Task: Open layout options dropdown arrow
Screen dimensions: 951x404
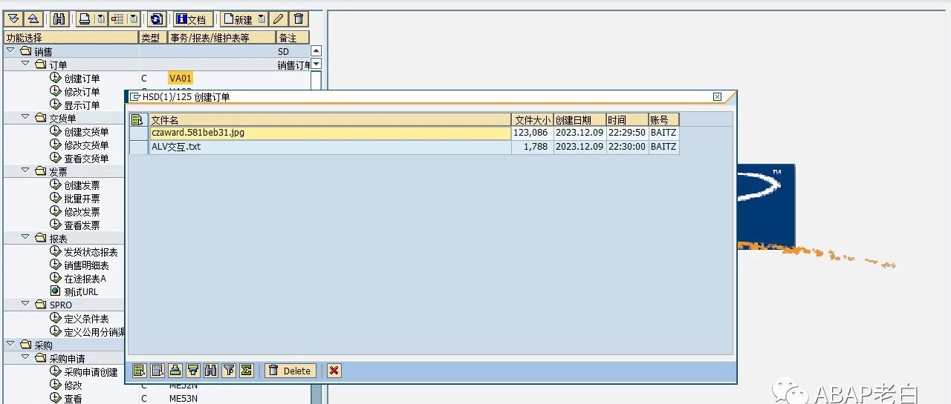Action: point(133,19)
